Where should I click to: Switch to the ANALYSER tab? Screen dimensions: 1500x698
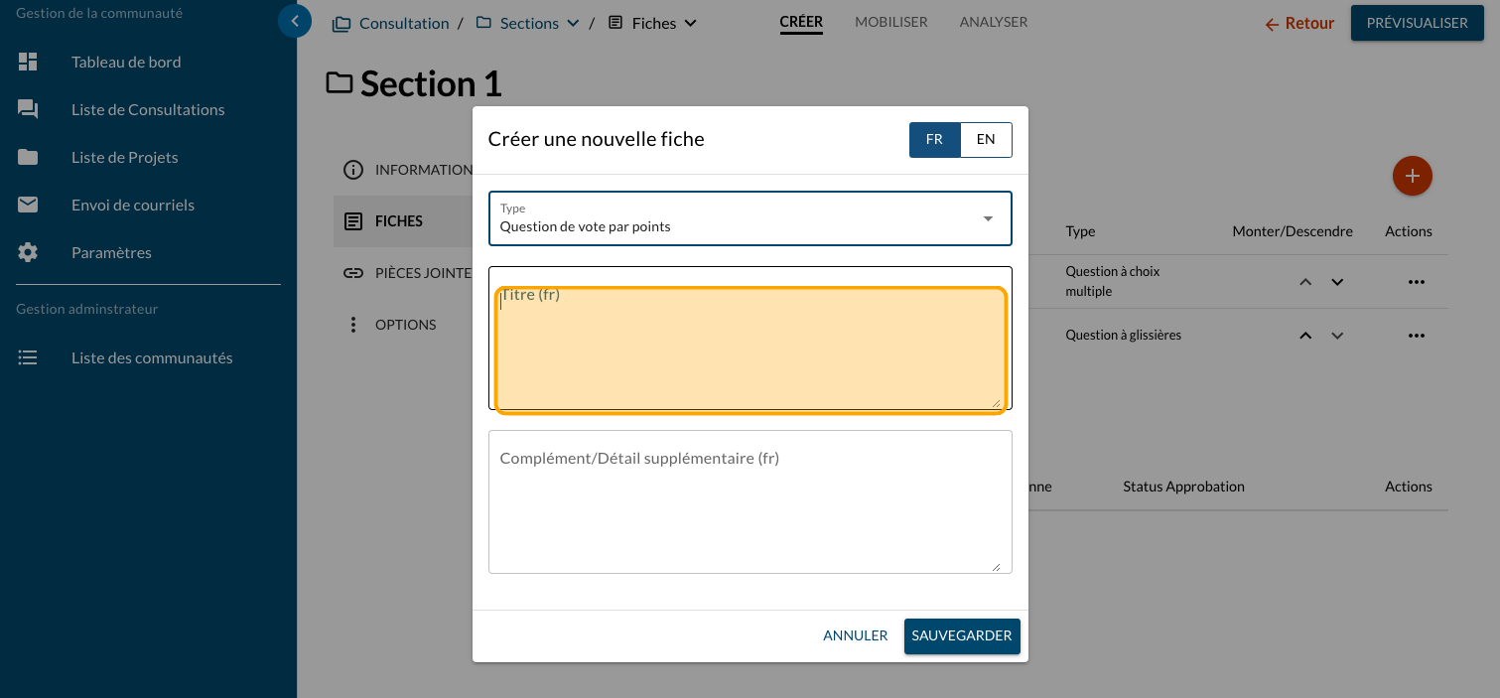993,22
